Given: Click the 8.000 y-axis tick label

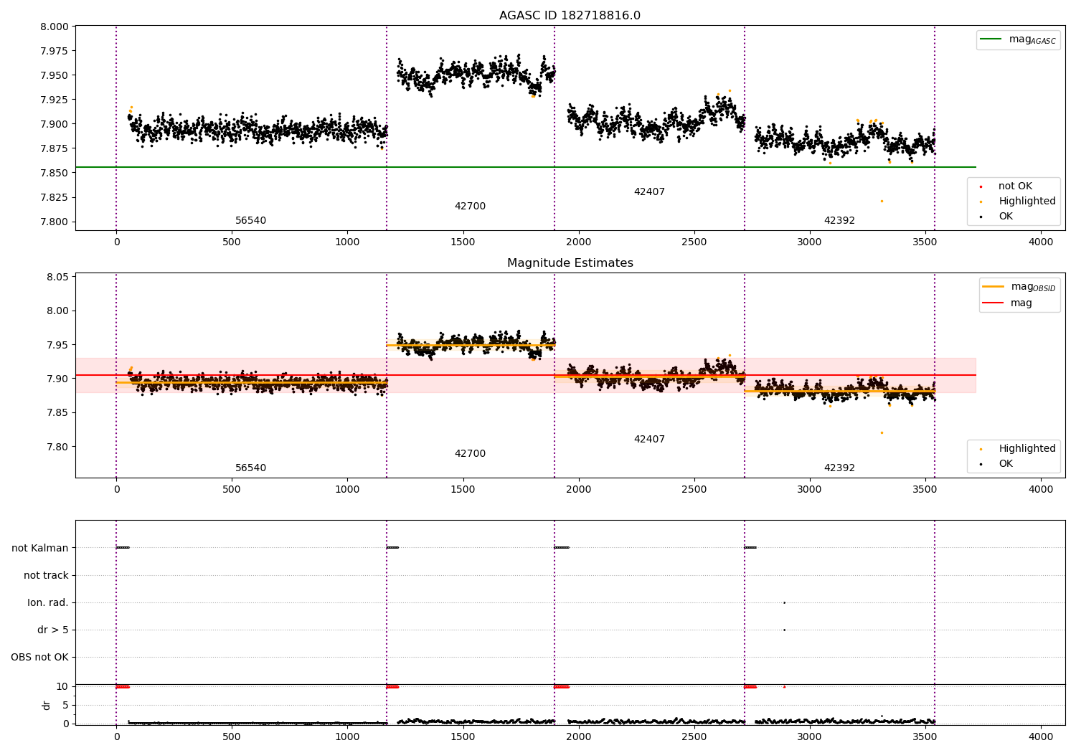Looking at the screenshot, I should click(x=54, y=27).
